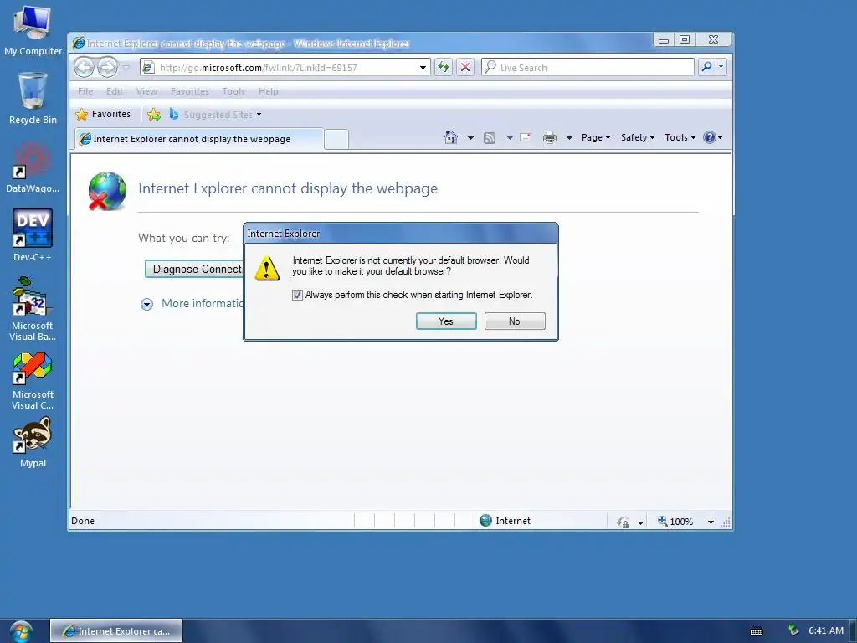Screen dimensions: 857x643
Task: Expand the Print dropdown arrow
Action: coord(569,138)
